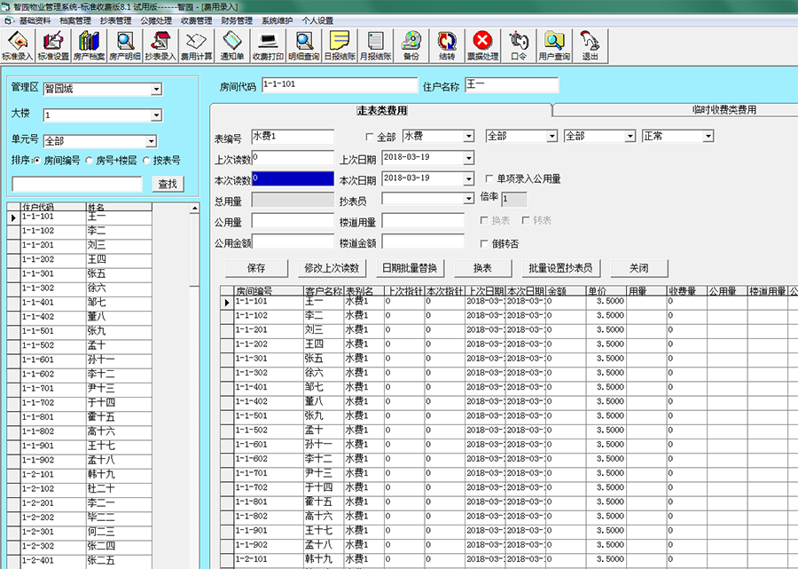Screen dimensions: 798x569
Task: Open the 基础资料 menu
Action: (35, 21)
